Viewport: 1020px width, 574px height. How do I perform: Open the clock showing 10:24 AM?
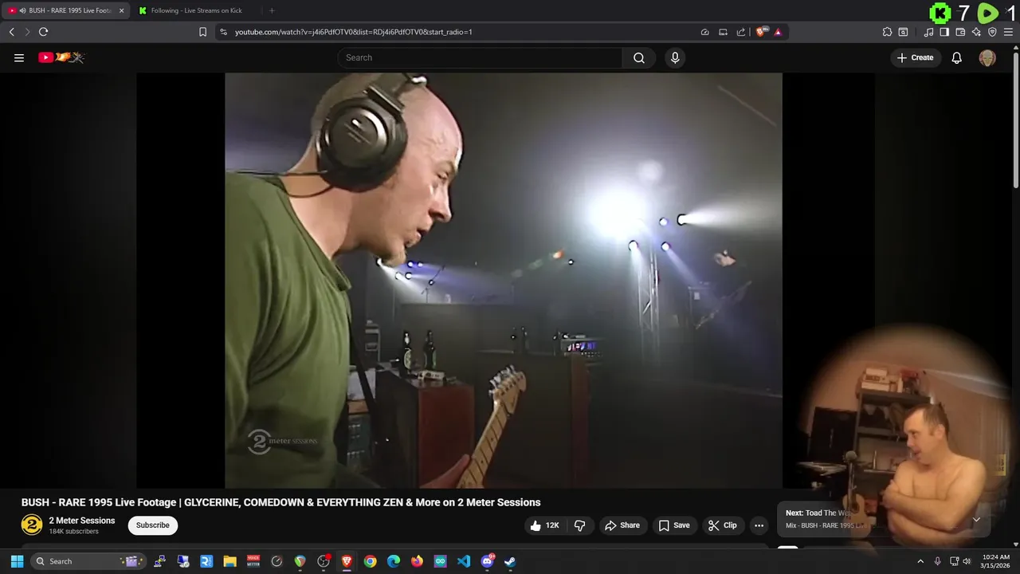(996, 561)
